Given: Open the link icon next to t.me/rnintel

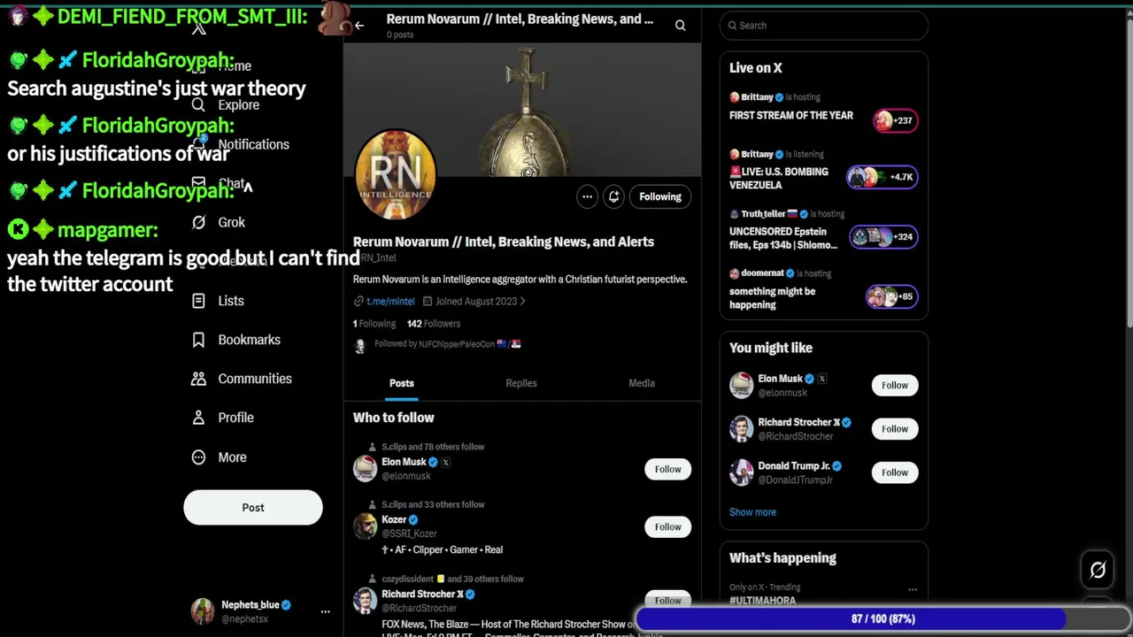Looking at the screenshot, I should coord(358,301).
